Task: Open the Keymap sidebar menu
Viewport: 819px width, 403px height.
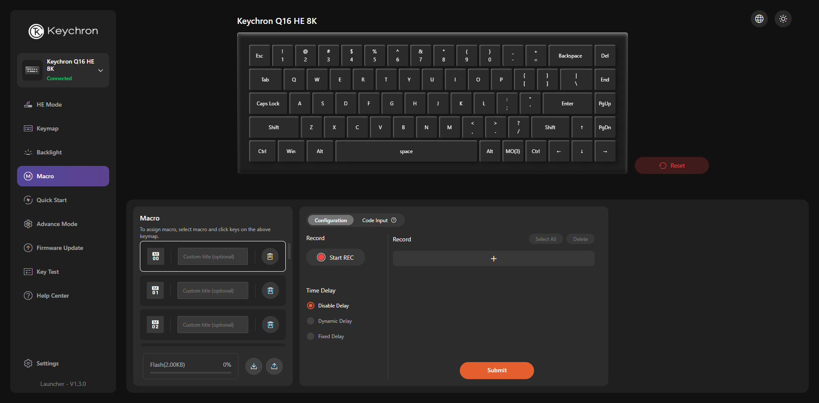Action: (x=47, y=128)
